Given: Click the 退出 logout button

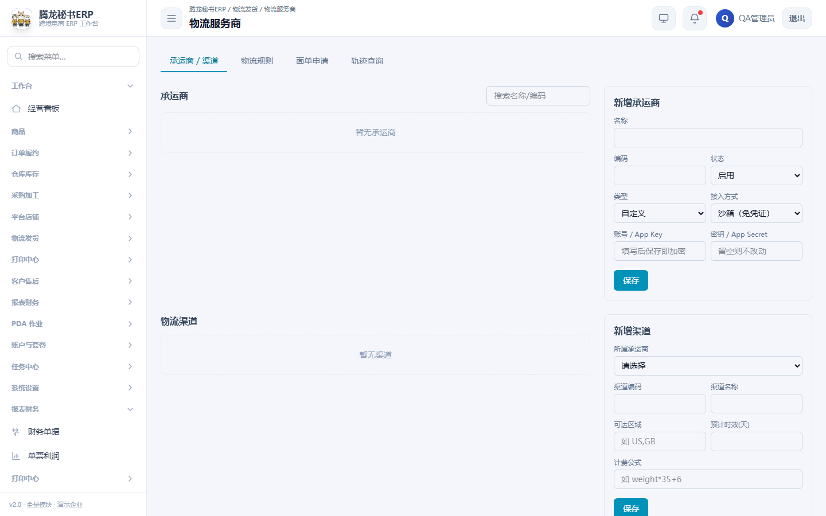Looking at the screenshot, I should [x=797, y=18].
